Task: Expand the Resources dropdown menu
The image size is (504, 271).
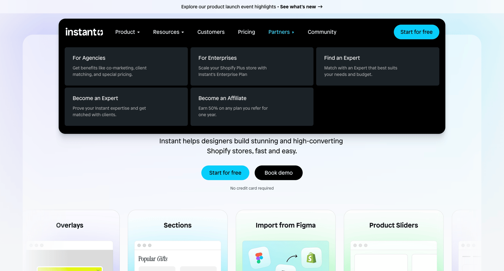Action: click(x=168, y=32)
